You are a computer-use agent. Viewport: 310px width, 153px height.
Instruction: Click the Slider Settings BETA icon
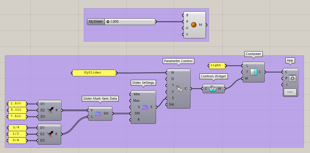(145, 107)
